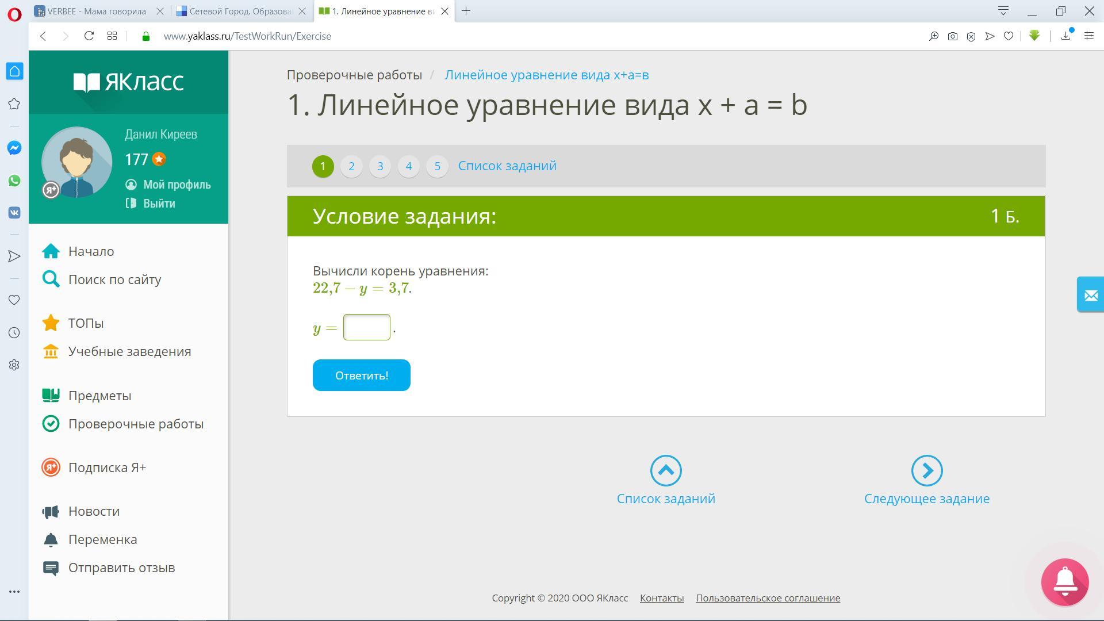
Task: Open the Проверочные работы sidebar link
Action: click(136, 424)
